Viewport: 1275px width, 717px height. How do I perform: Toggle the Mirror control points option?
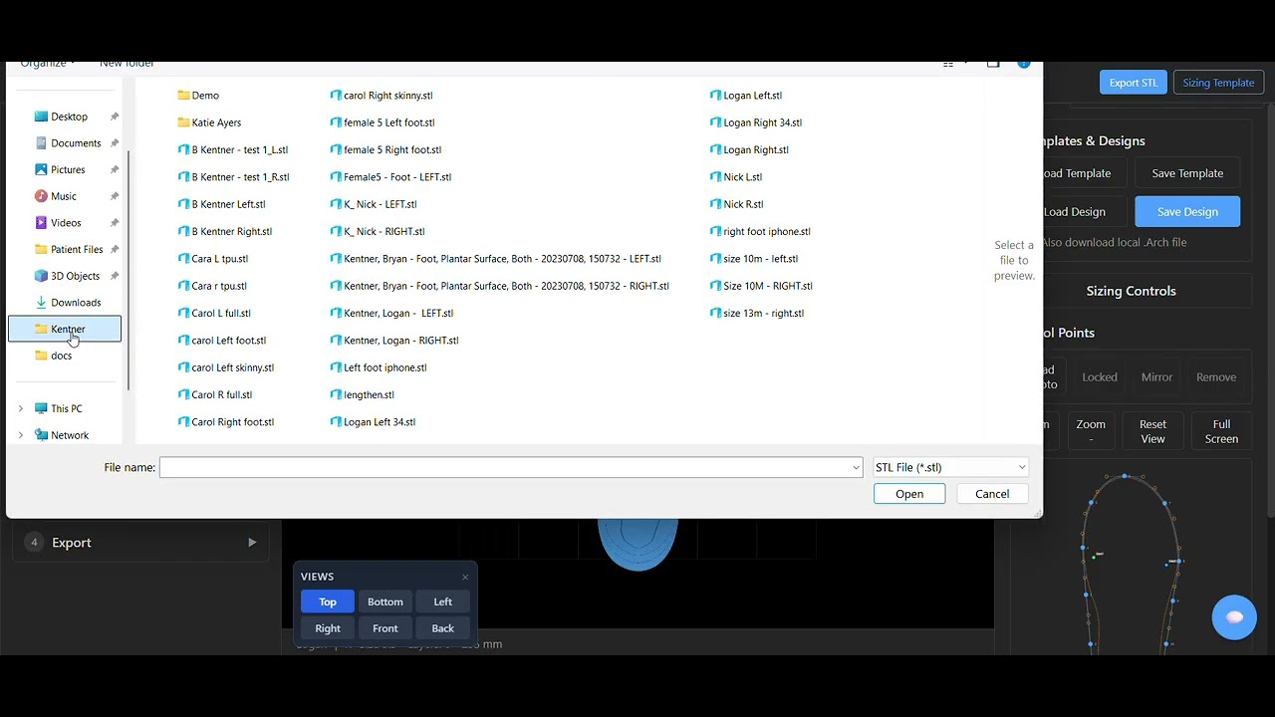1156,377
